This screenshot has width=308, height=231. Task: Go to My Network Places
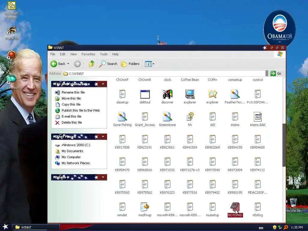pyautogui.click(x=72, y=163)
